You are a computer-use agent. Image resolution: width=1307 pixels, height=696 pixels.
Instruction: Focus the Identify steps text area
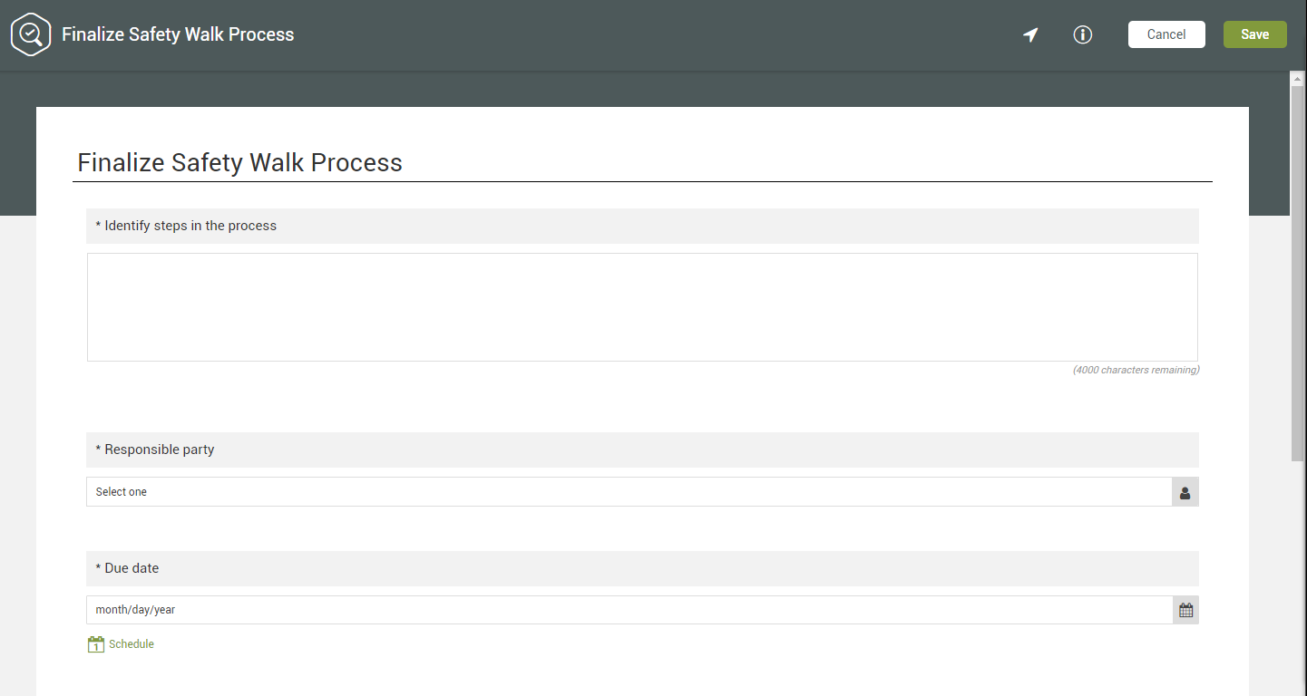click(x=642, y=307)
